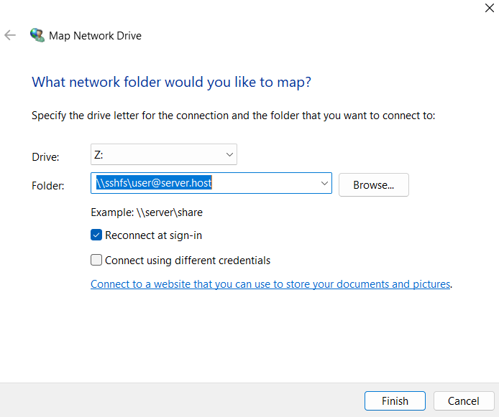Click the Map Network Drive title text
Screen dimensions: 499x417
pyautogui.click(x=95, y=36)
